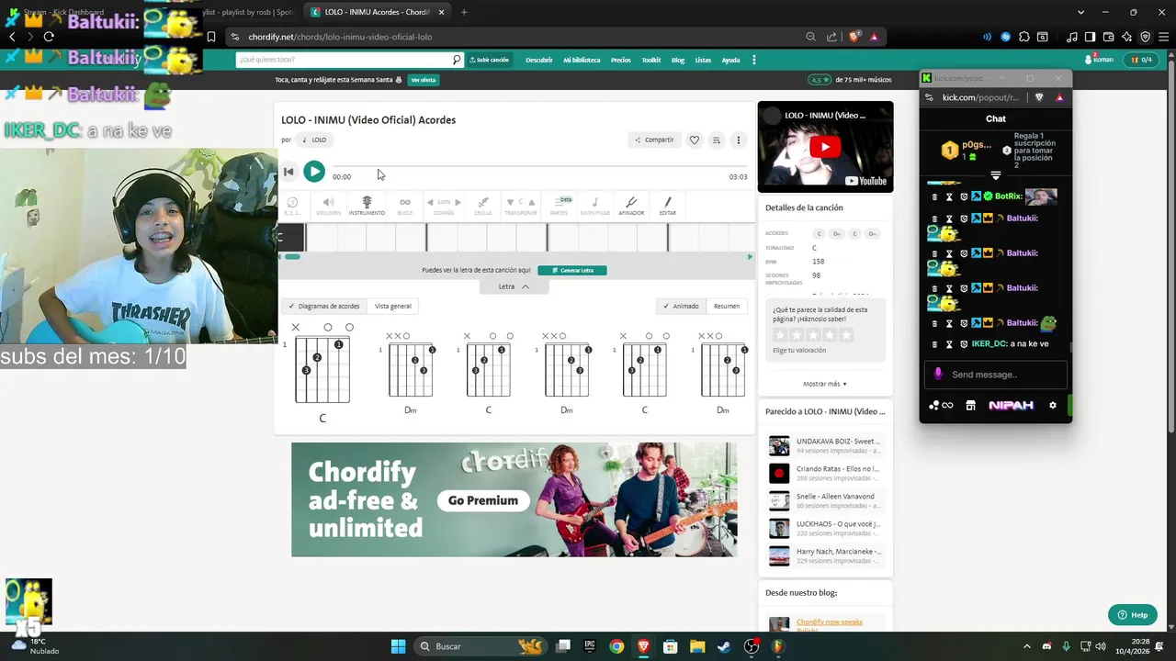Open the Listas menu item
Screen dimensions: 1176x661
coord(703,60)
